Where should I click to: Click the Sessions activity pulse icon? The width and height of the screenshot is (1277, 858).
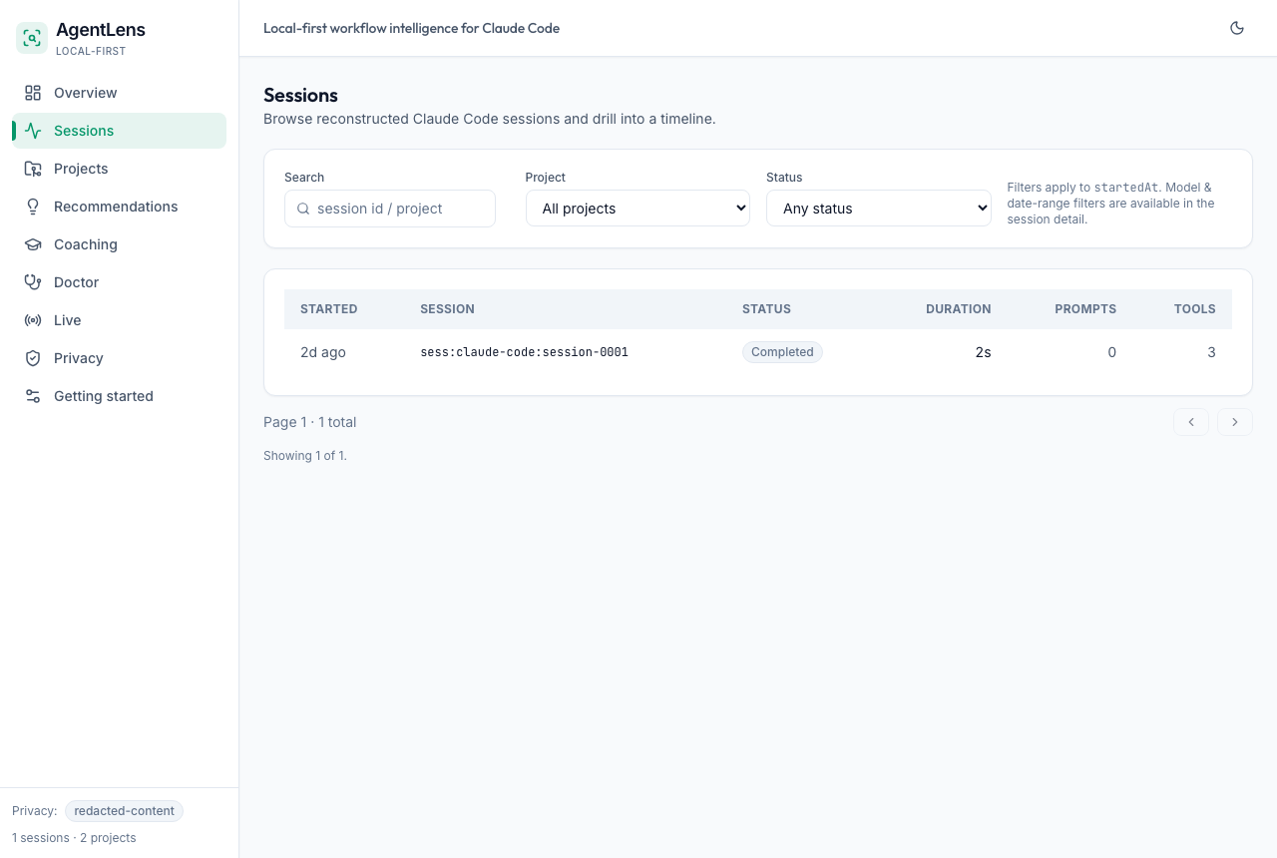33,131
